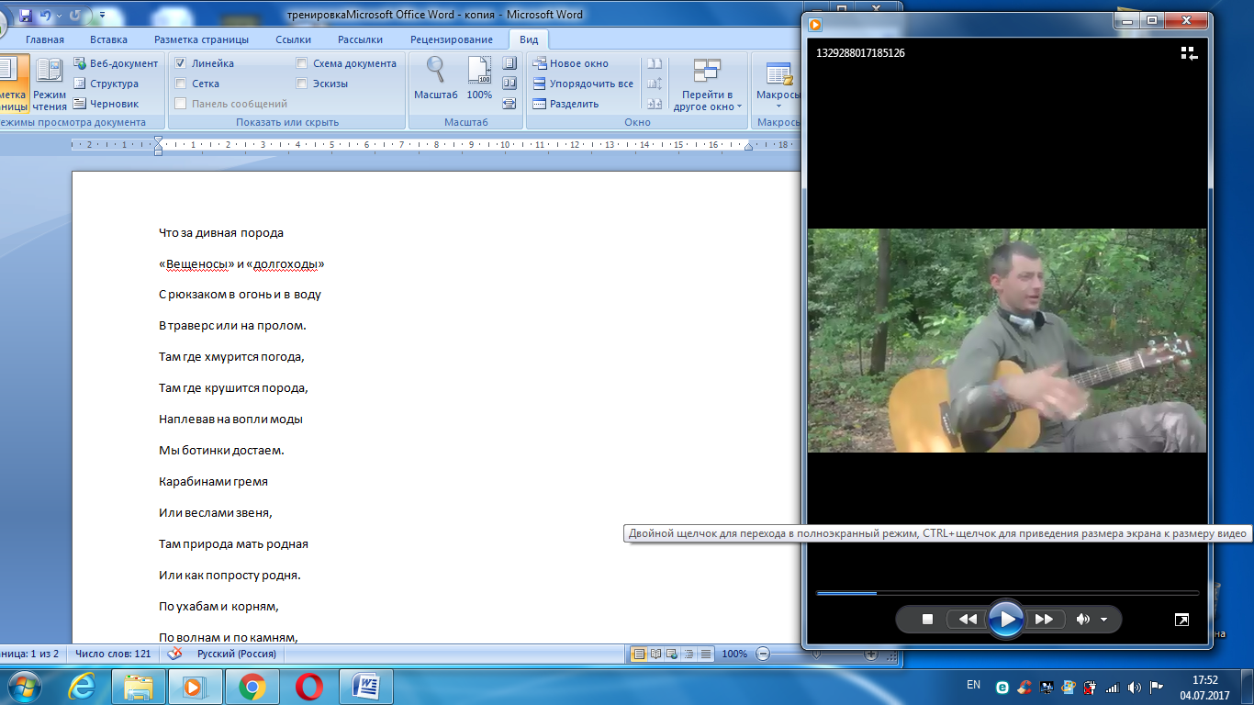
Task: Open a new window (Новое окно)
Action: tap(571, 63)
